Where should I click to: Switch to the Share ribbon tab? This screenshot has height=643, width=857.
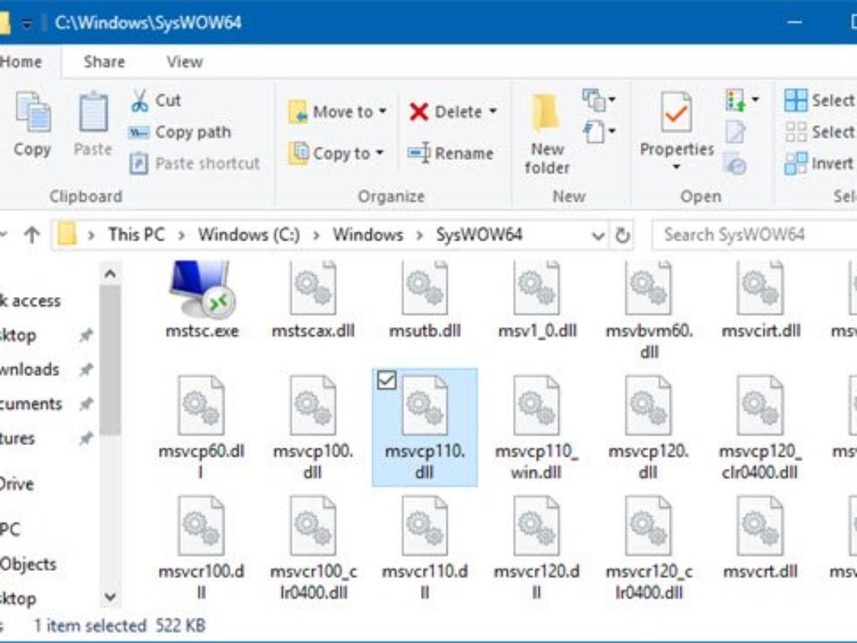[x=104, y=61]
